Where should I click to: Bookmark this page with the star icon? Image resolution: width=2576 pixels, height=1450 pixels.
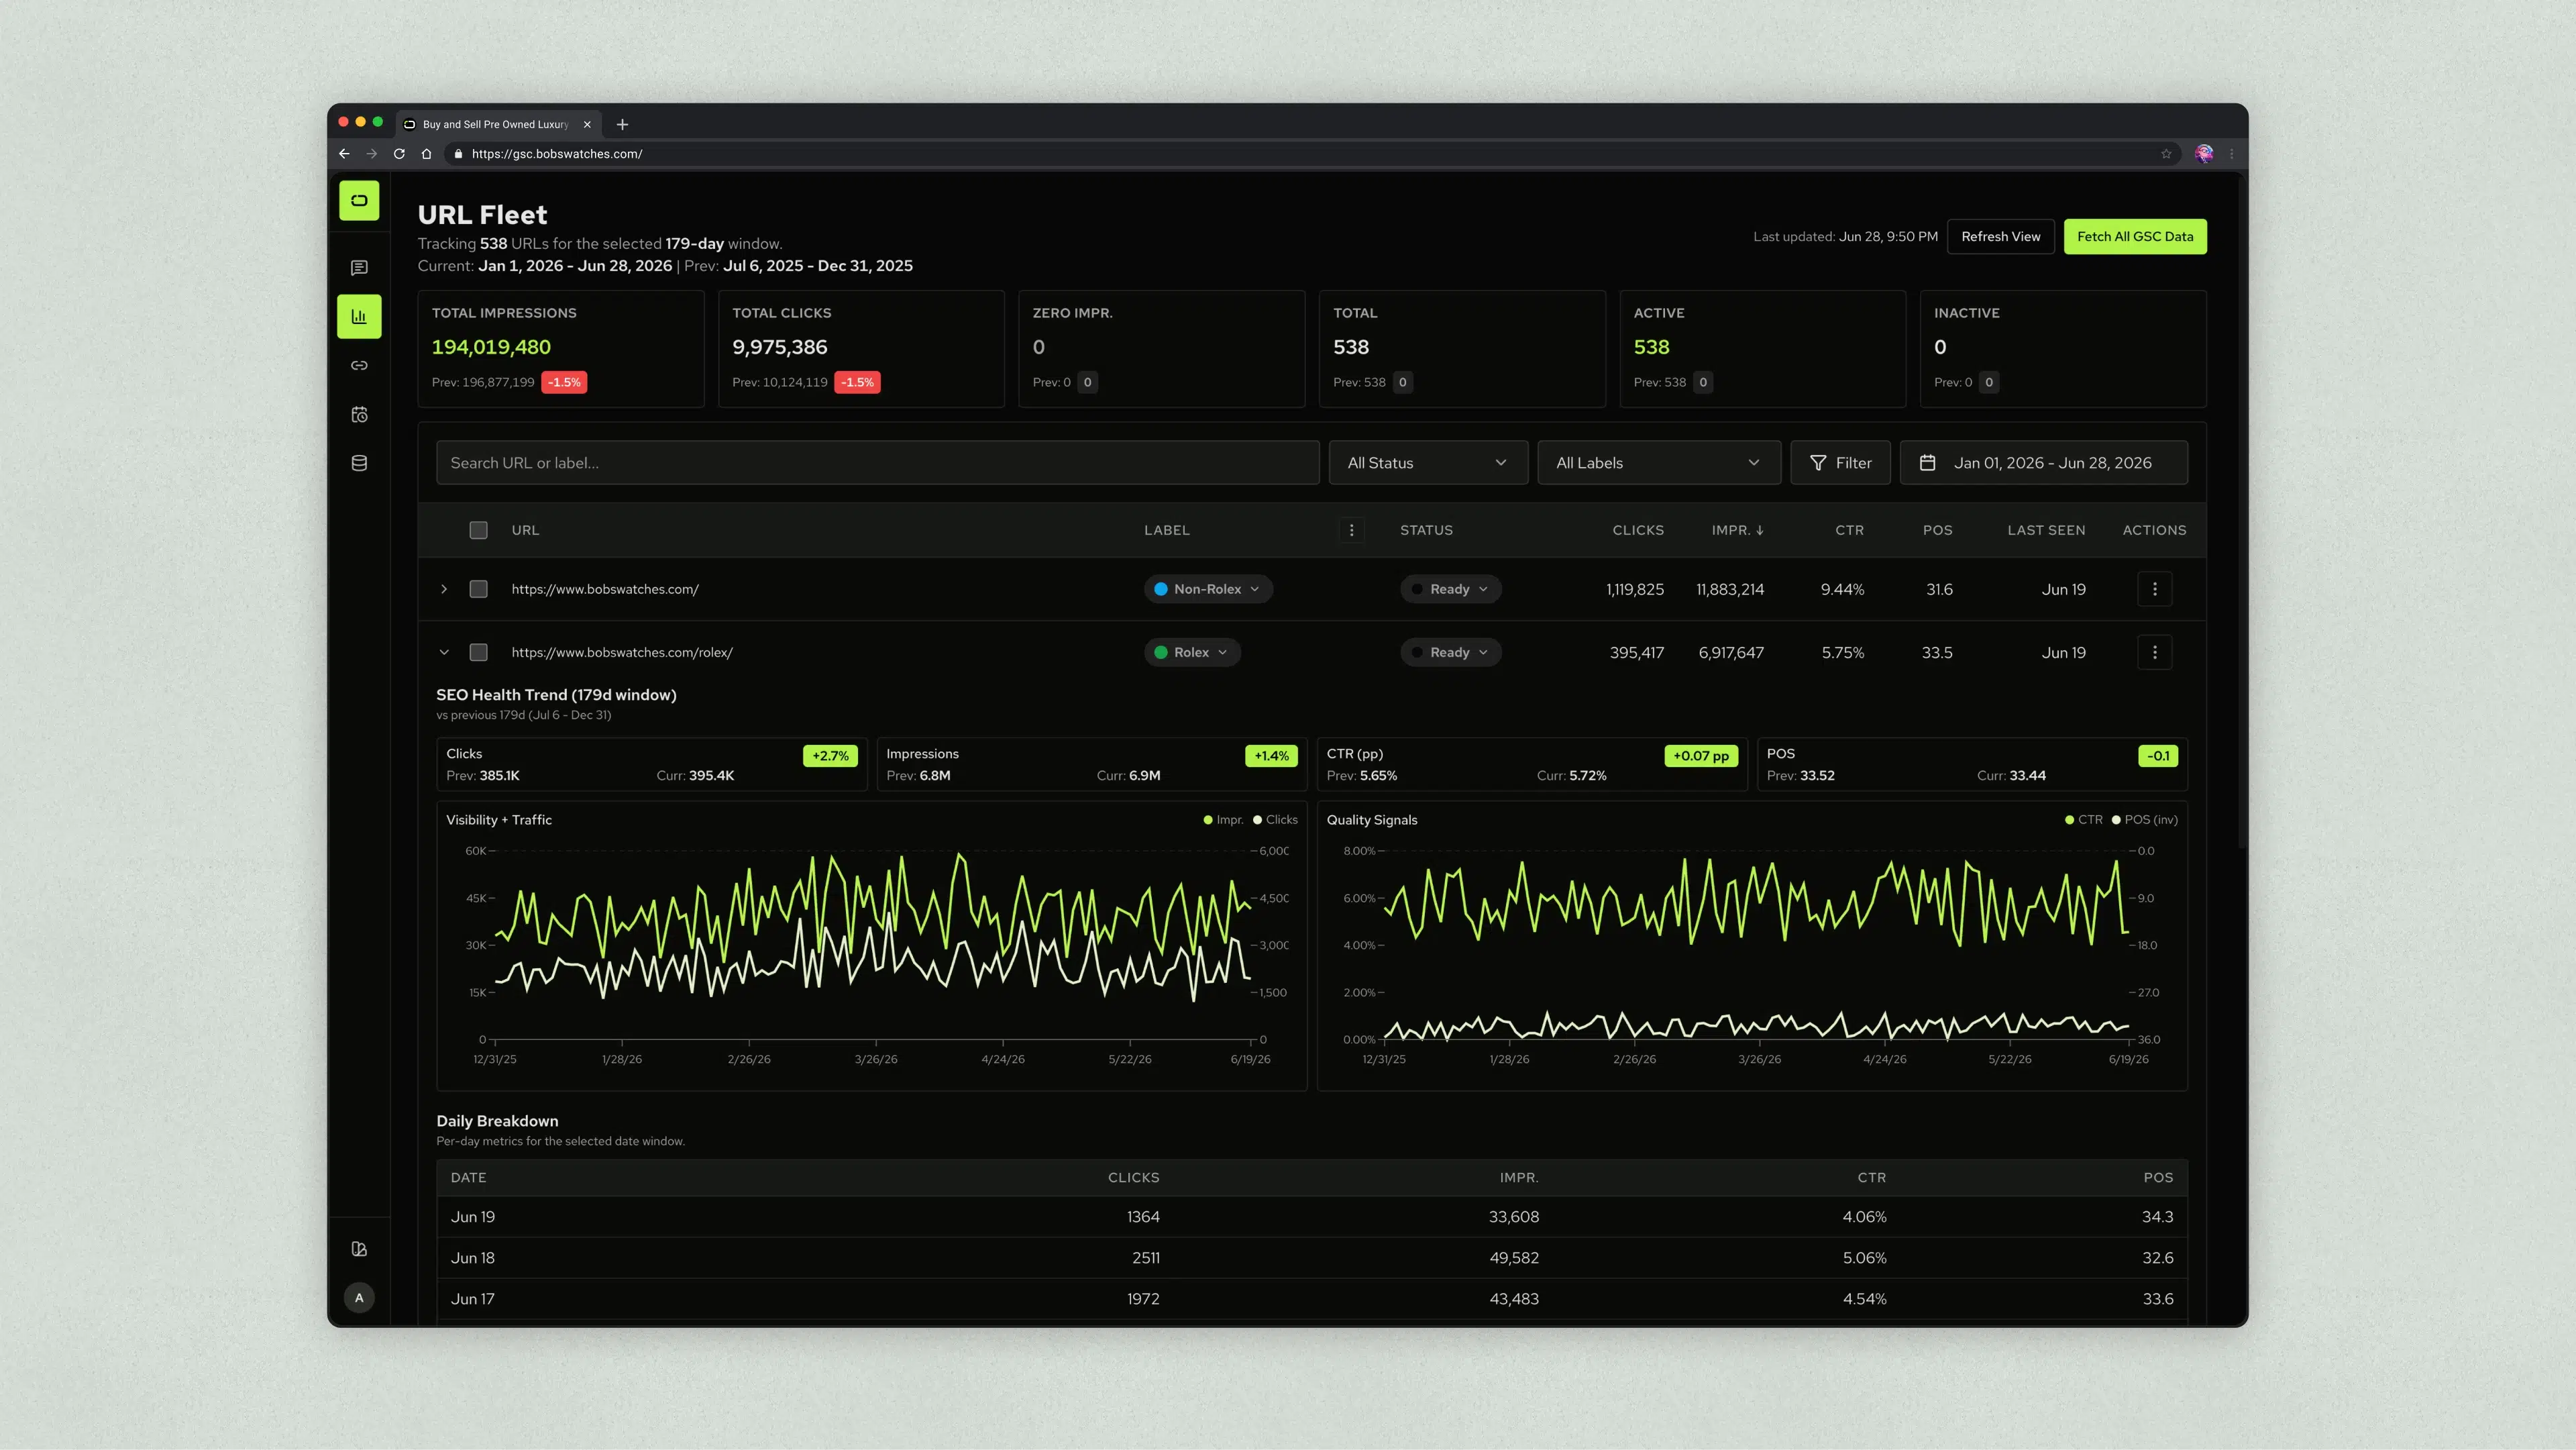pos(2166,154)
